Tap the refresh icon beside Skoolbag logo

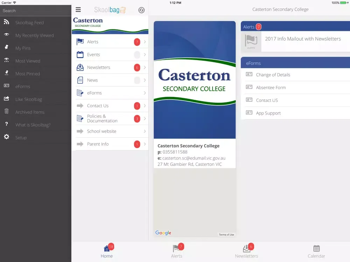pyautogui.click(x=141, y=10)
